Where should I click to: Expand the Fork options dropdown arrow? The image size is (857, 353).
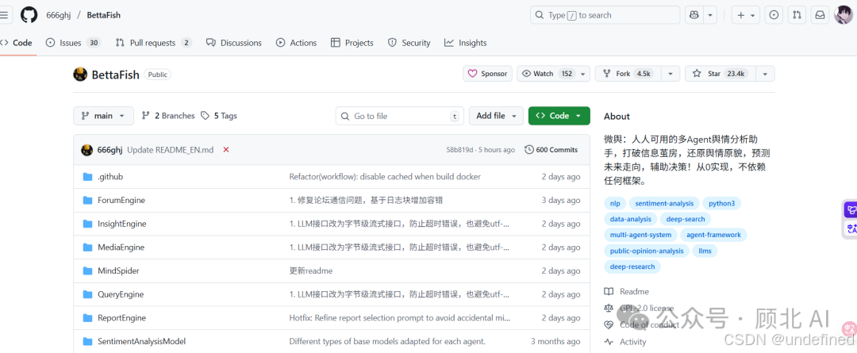click(671, 74)
